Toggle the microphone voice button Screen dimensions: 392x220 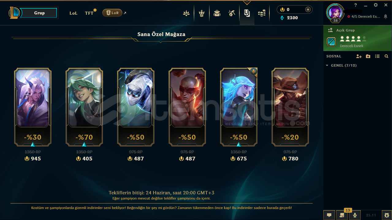355,215
